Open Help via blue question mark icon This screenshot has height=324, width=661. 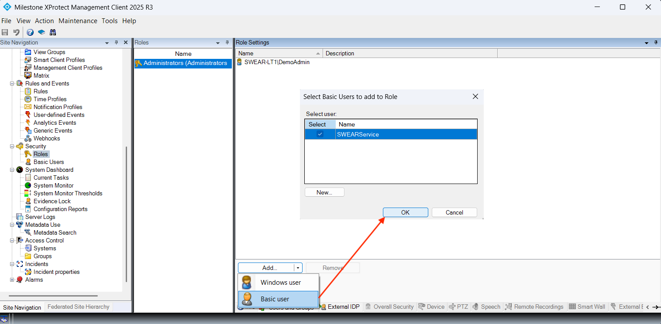pyautogui.click(x=30, y=32)
